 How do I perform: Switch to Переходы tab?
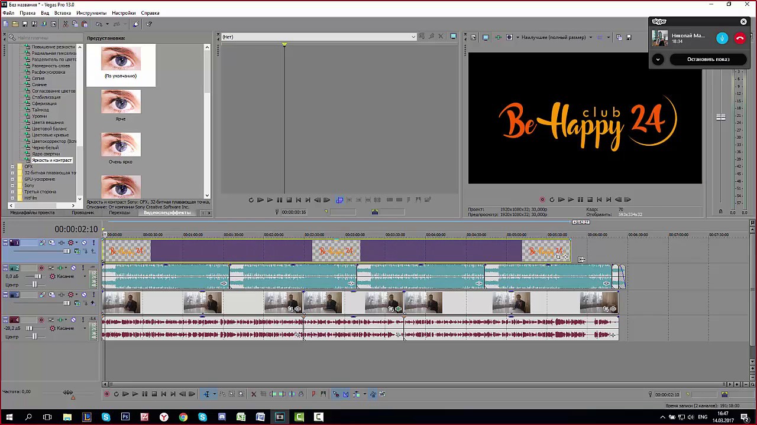(119, 212)
